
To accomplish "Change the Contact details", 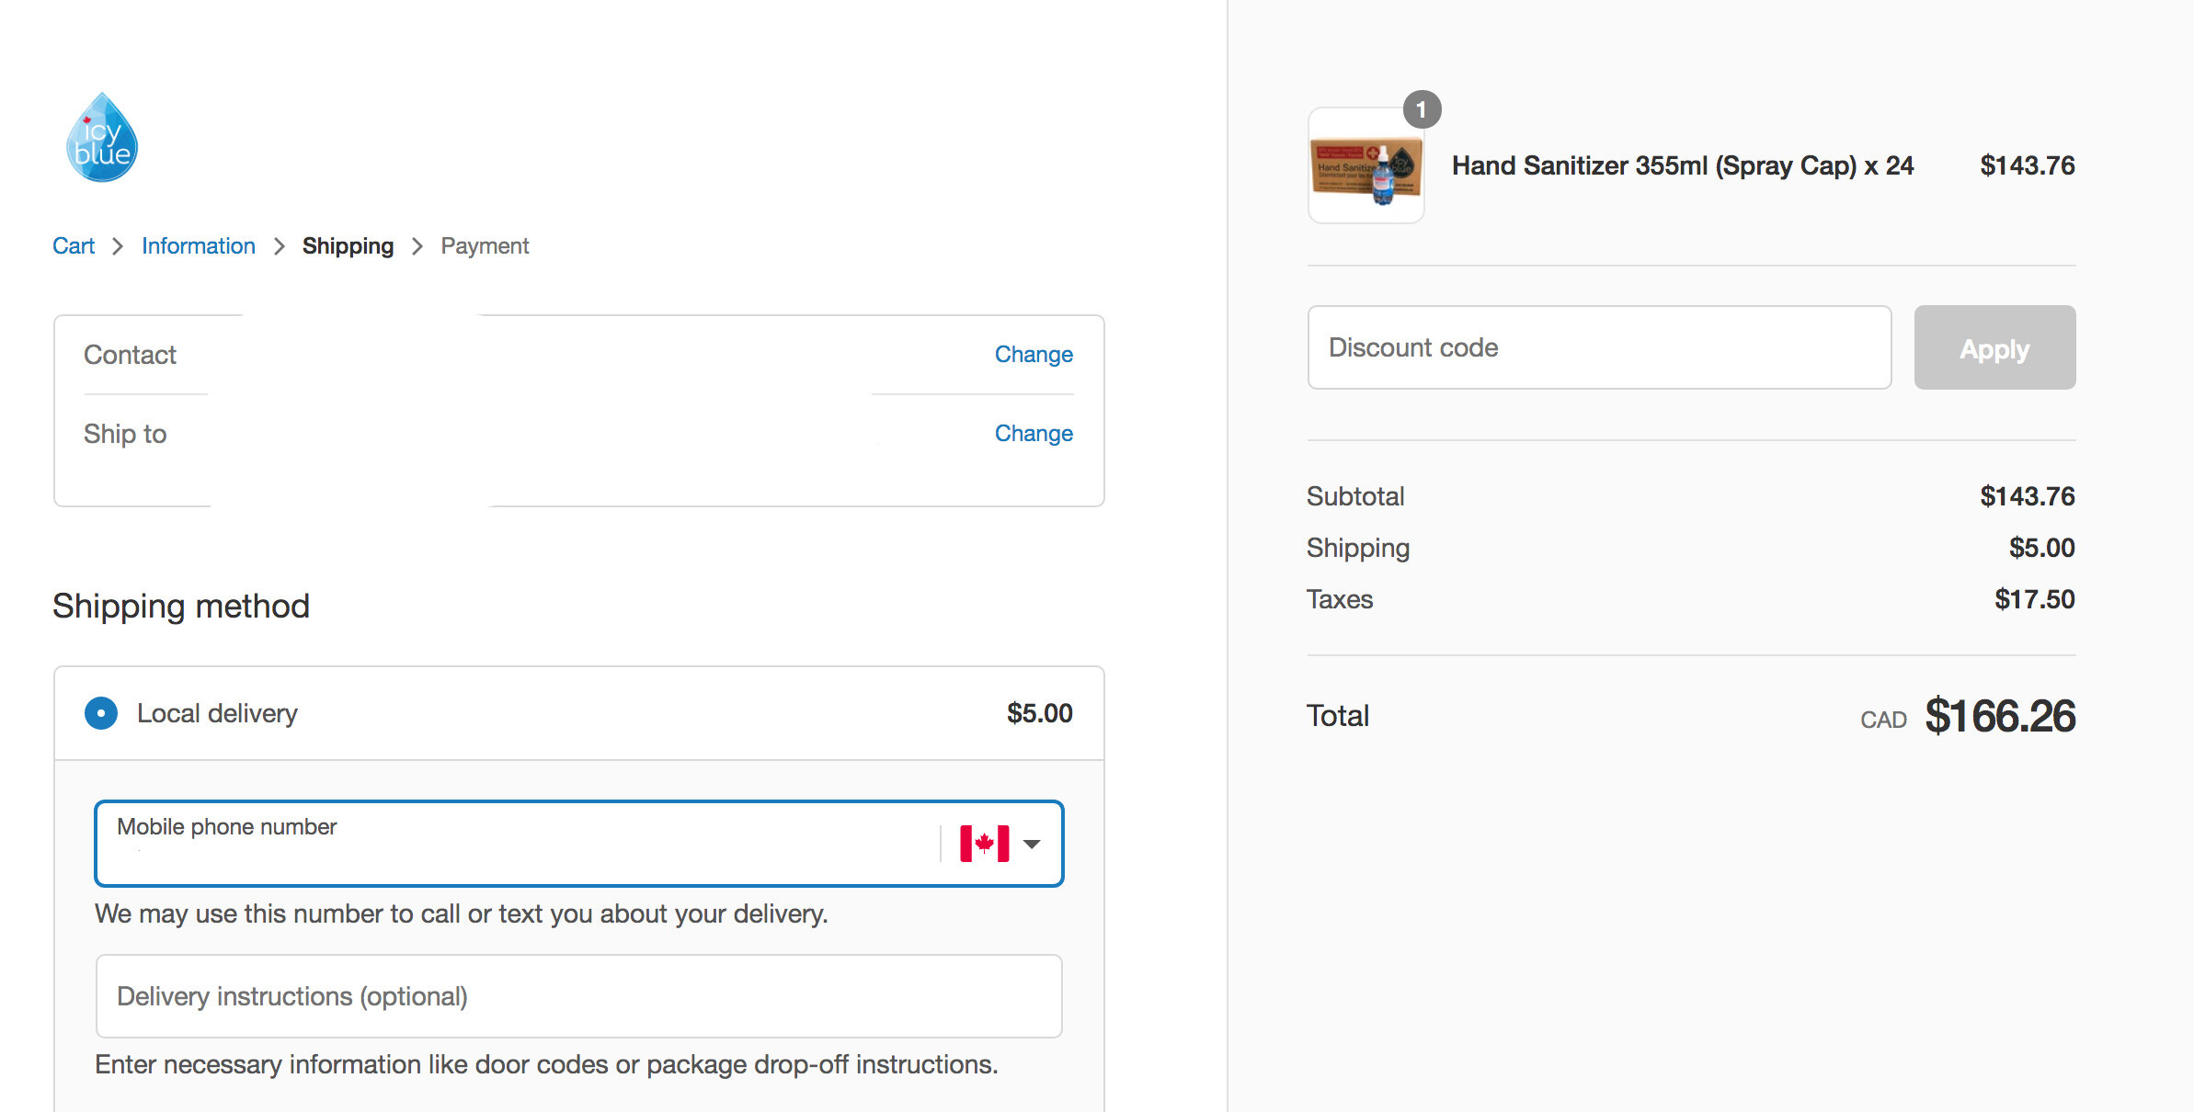I will coord(1034,355).
